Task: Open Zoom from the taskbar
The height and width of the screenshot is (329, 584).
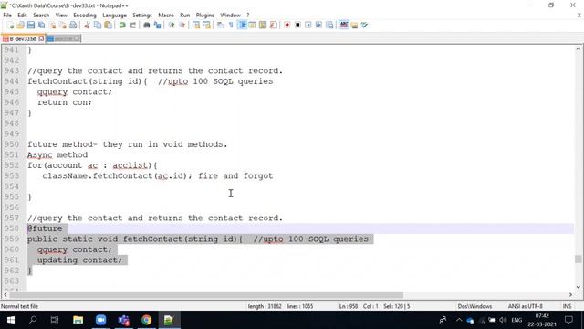Action: (x=100, y=320)
